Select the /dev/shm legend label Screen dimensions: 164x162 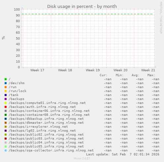(x=16, y=83)
